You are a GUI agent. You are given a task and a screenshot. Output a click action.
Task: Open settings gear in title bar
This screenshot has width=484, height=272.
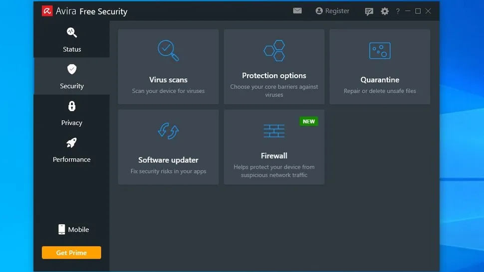coord(385,11)
